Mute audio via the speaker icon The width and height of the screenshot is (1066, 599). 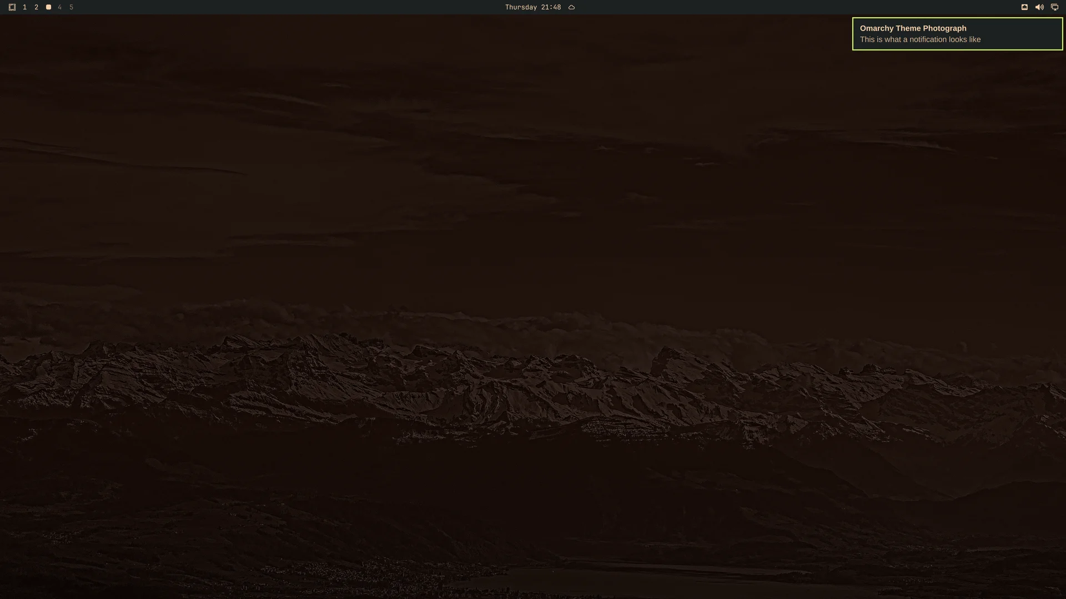(x=1039, y=7)
